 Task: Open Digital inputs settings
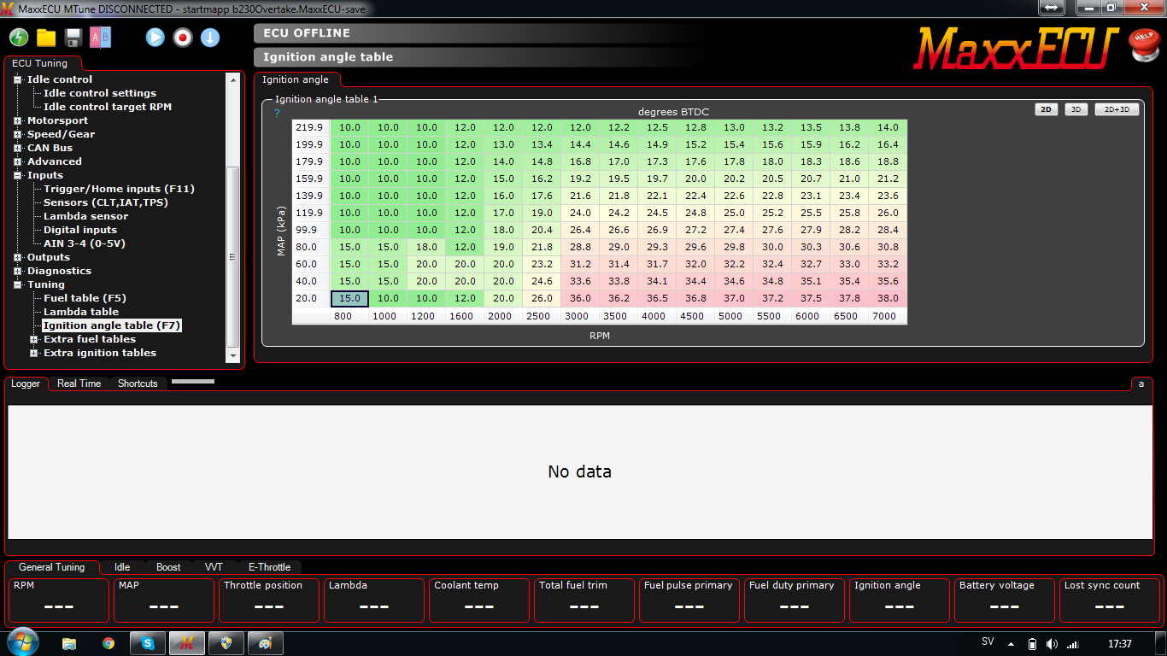click(80, 230)
